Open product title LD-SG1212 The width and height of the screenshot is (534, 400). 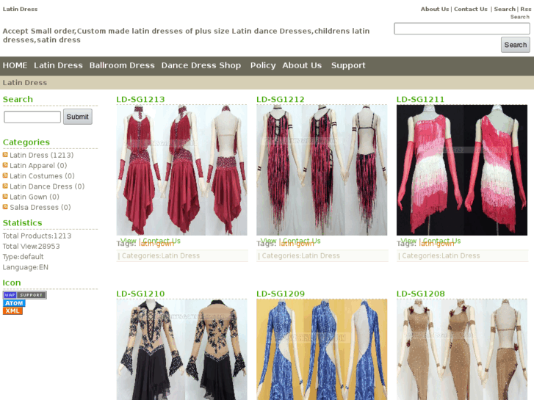click(281, 99)
